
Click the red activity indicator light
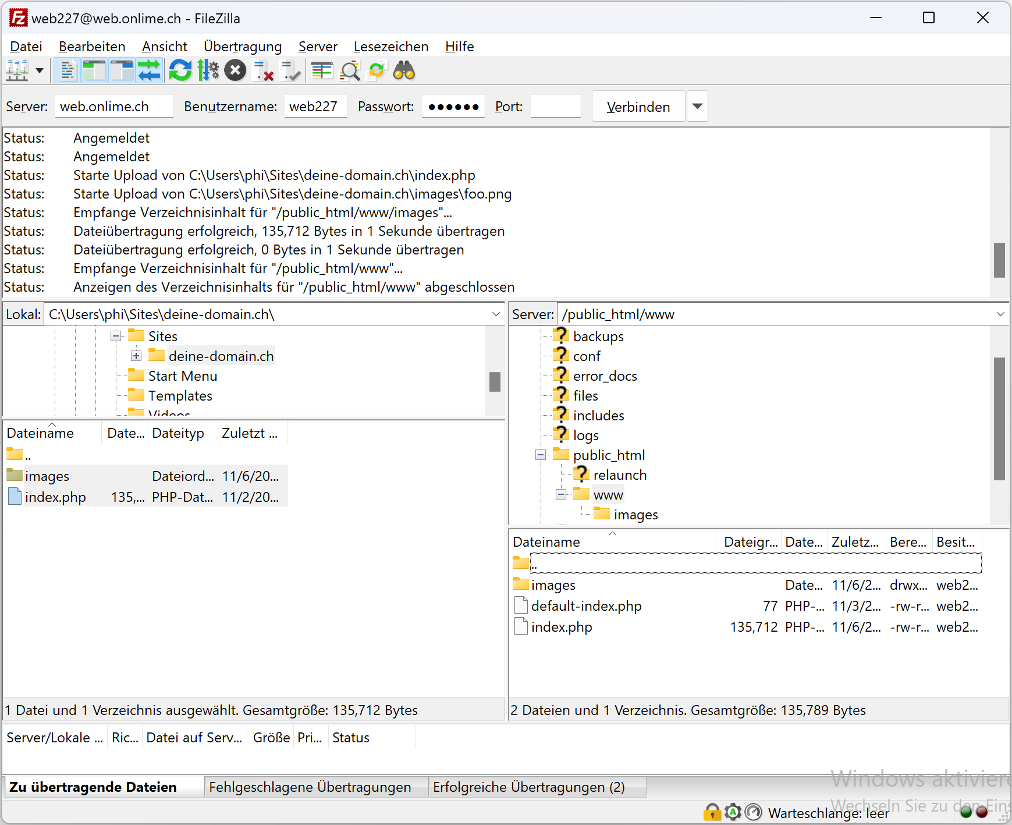[982, 812]
